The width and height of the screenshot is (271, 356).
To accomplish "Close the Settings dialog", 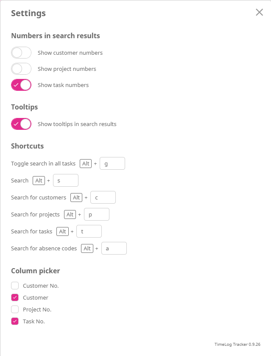I will (x=260, y=12).
